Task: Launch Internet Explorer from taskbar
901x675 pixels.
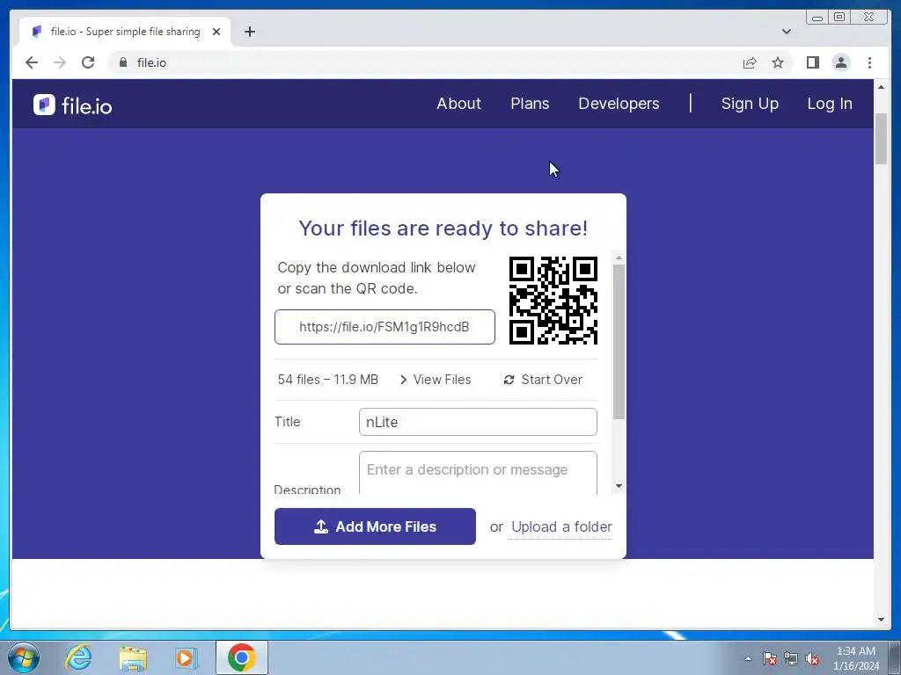Action: 78,657
